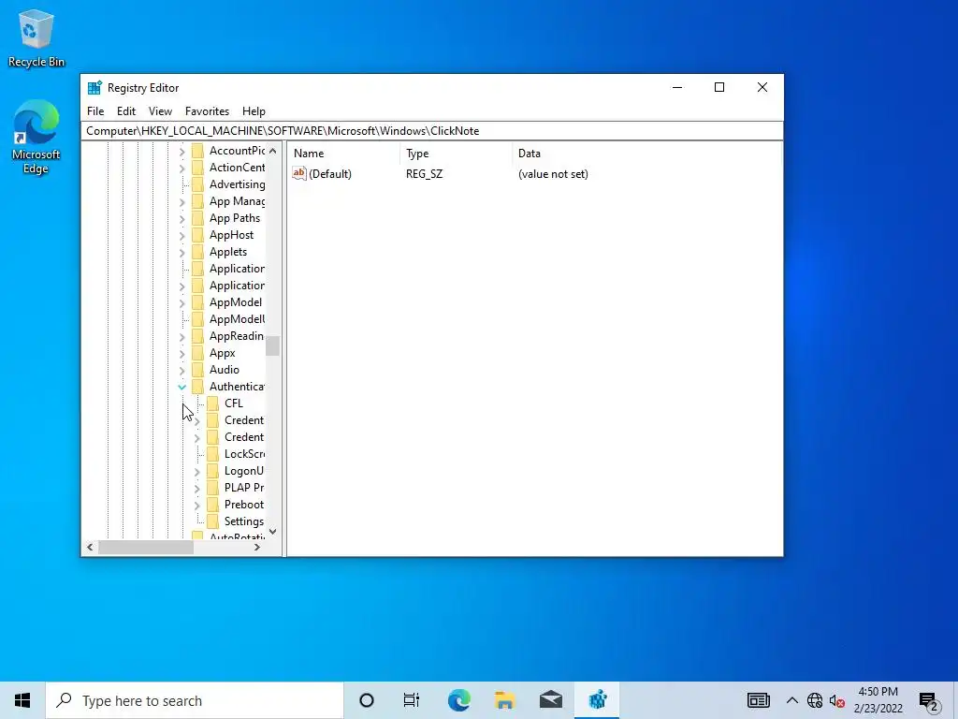Select the (Default) string value icon
The width and height of the screenshot is (958, 719).
pyautogui.click(x=298, y=173)
